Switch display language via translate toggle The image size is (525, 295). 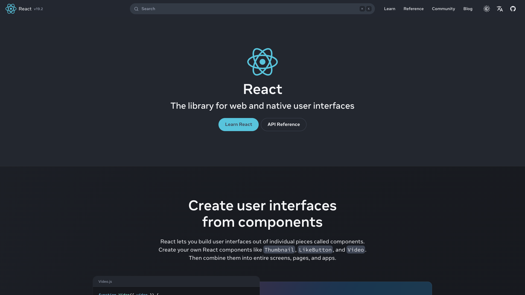(500, 9)
